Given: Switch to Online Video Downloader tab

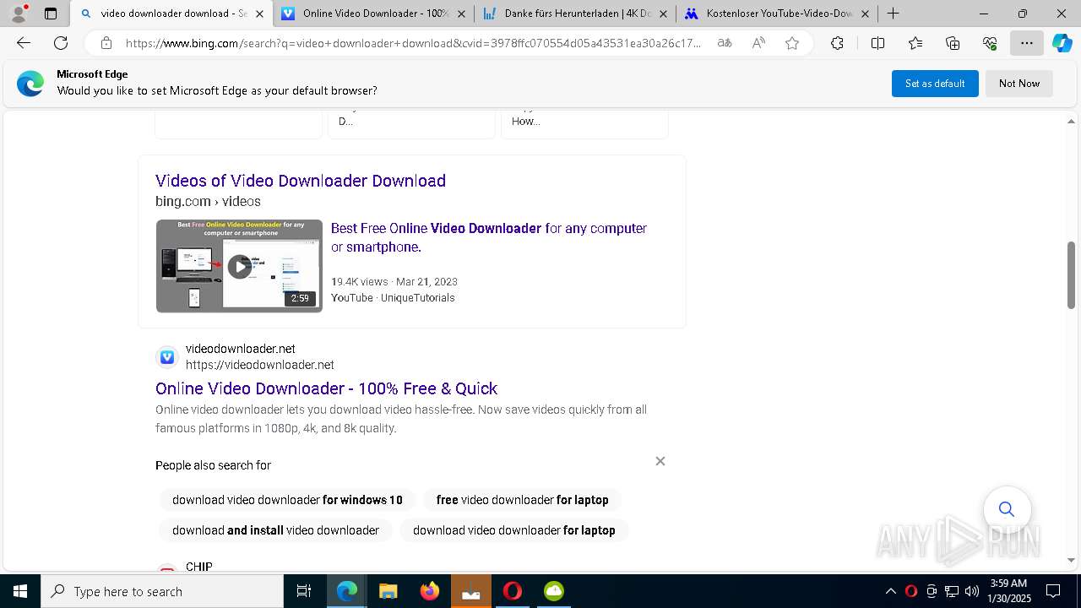Looking at the screenshot, I should click(x=372, y=14).
